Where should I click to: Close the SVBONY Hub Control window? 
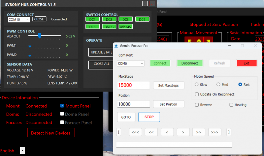click(152, 4)
